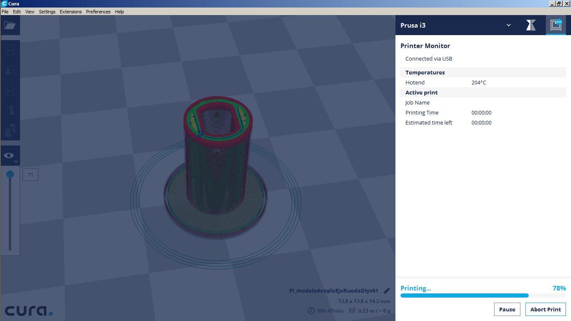571x321 pixels.
Task: Open the Edit menu
Action: pos(17,12)
